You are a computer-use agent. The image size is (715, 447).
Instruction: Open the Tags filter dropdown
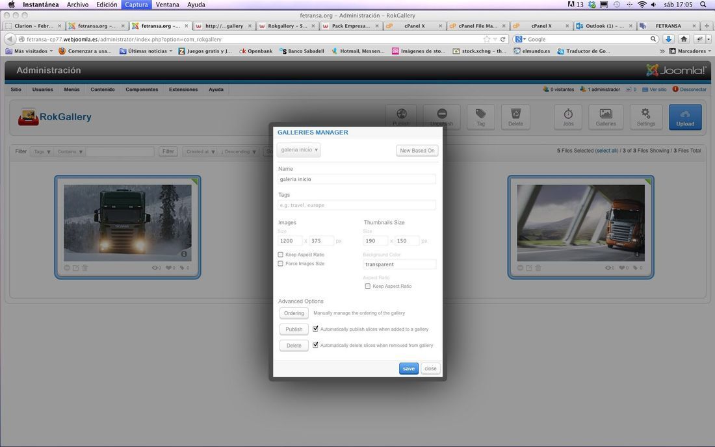click(42, 152)
